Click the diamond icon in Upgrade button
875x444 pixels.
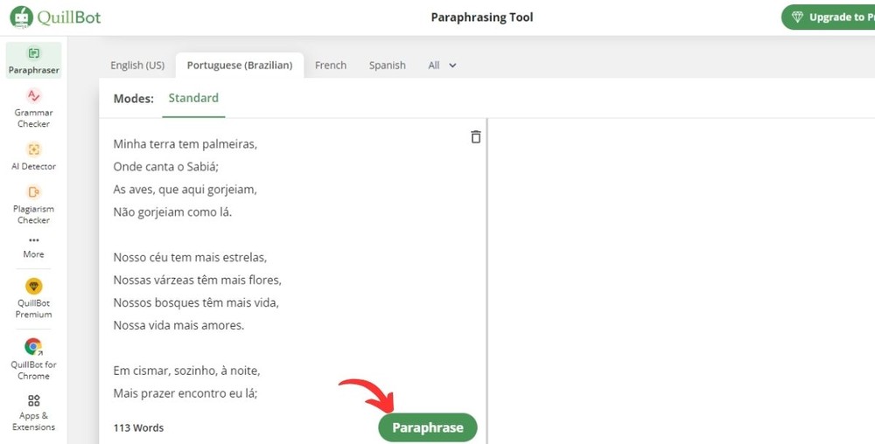click(797, 17)
